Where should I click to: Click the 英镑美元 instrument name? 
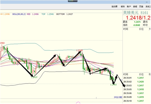(131, 13)
